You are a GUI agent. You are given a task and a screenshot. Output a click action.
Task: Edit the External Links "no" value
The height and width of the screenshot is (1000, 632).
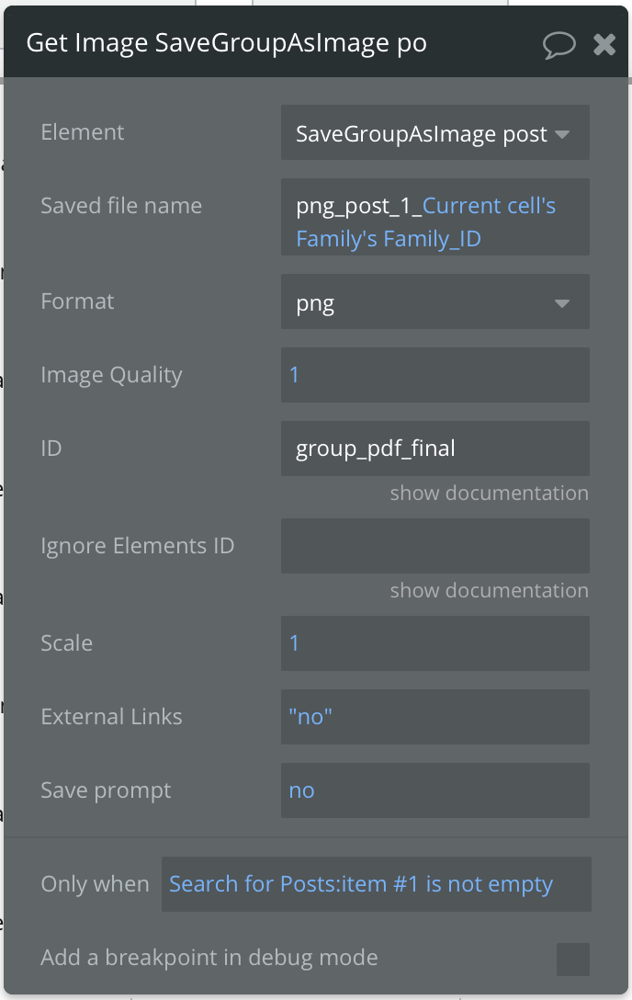coord(434,717)
